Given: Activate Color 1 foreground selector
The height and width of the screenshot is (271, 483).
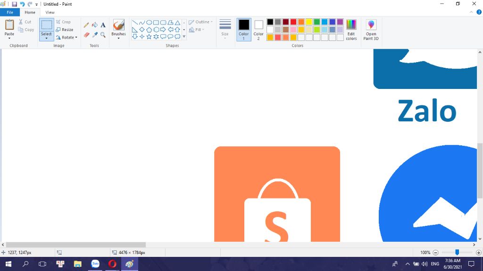Looking at the screenshot, I should pos(244,30).
